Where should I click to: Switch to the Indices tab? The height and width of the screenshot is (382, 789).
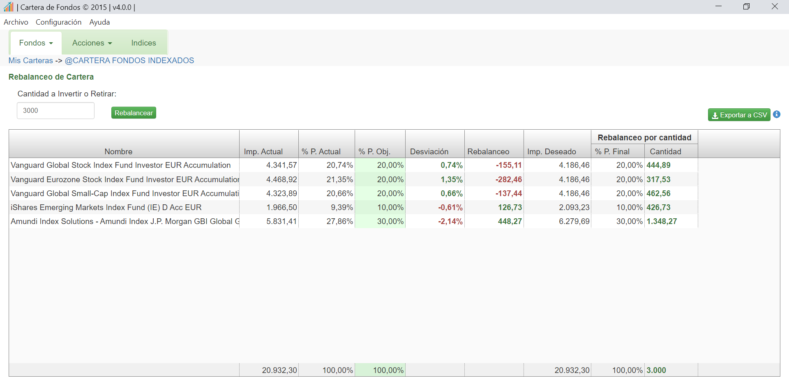click(143, 43)
